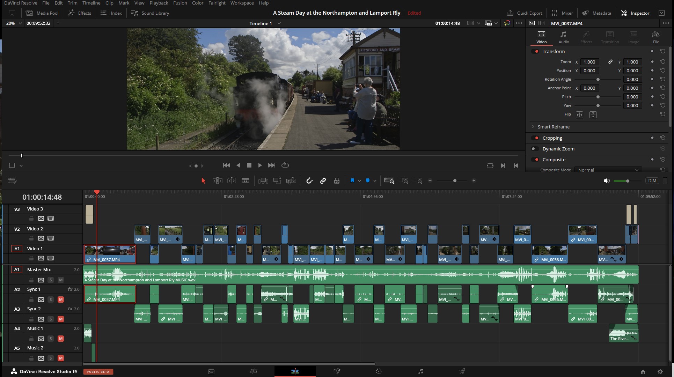Solo the Master Mix track
The image size is (674, 377).
[x=51, y=280]
